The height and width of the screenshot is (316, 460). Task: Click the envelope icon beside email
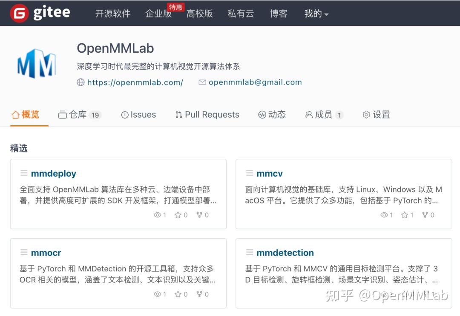[202, 82]
